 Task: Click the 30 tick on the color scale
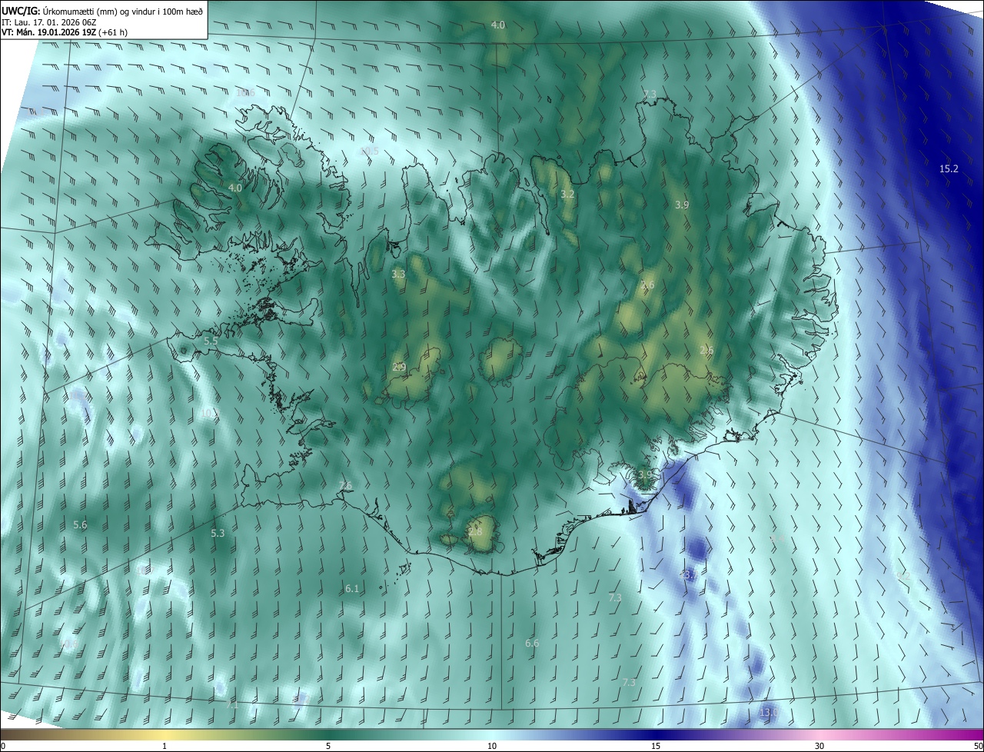tap(819, 746)
